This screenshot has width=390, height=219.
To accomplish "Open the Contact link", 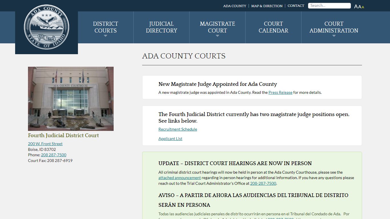I will pos(296,6).
